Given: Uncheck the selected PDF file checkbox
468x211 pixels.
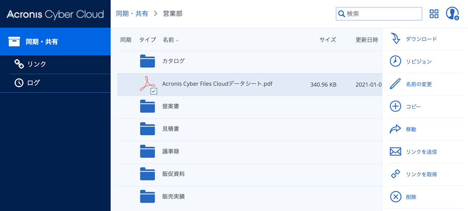Looking at the screenshot, I should click(154, 91).
